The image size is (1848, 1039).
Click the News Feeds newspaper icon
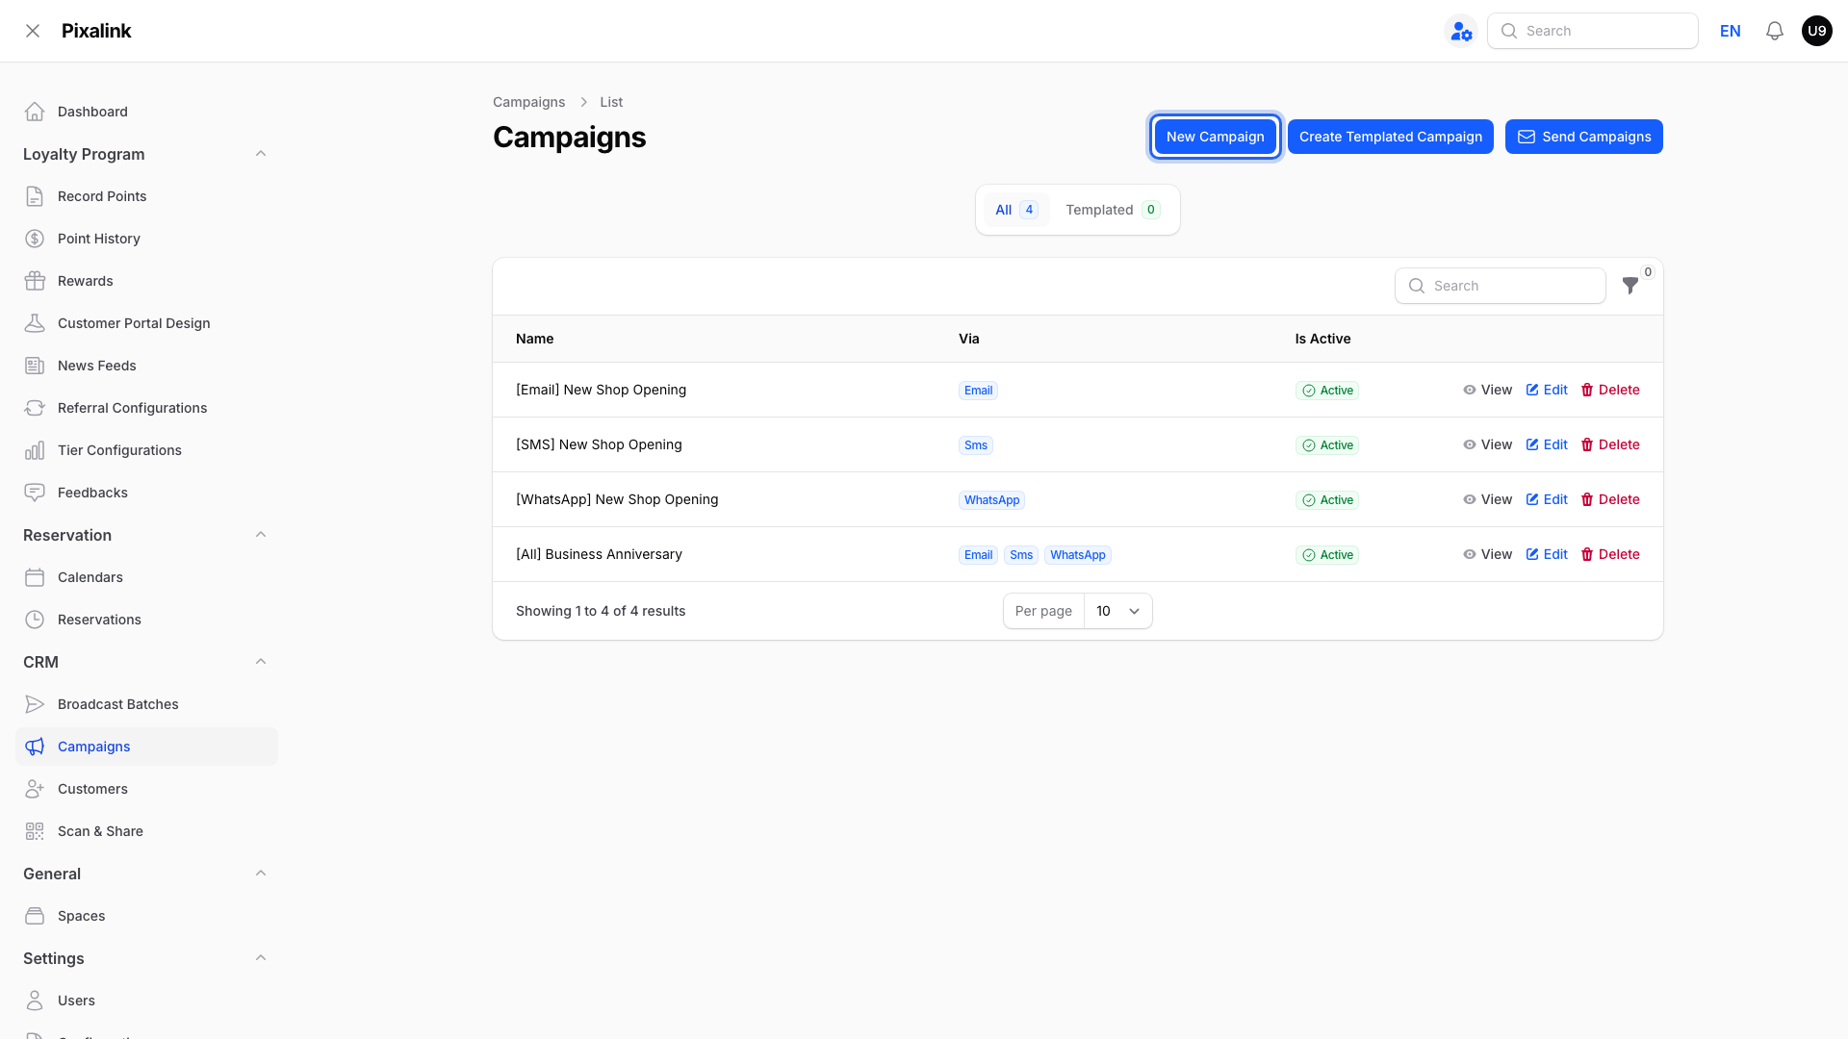tap(35, 366)
